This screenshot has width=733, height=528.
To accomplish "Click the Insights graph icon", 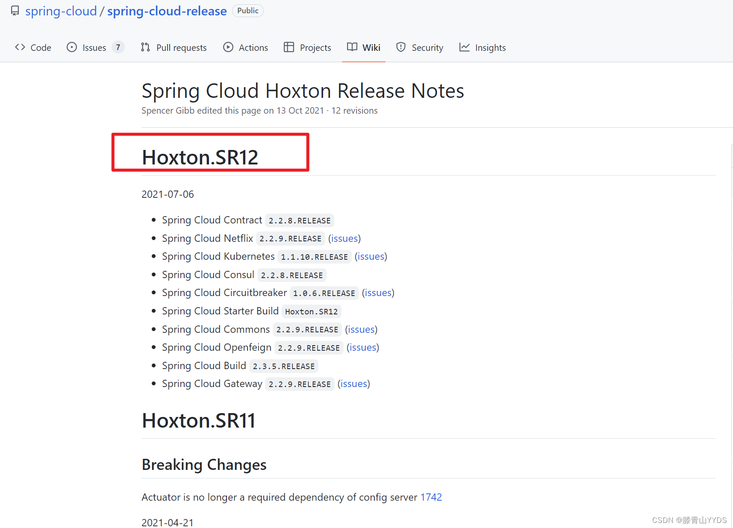I will [465, 47].
